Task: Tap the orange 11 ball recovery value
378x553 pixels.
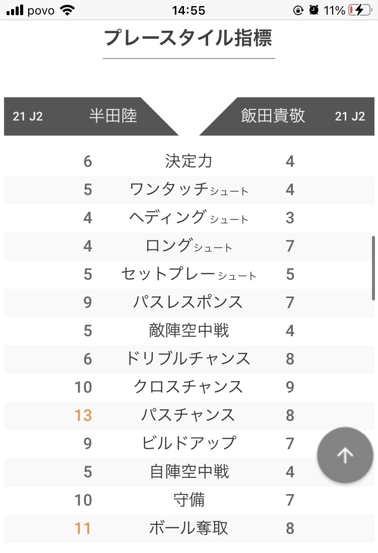Action: click(83, 528)
